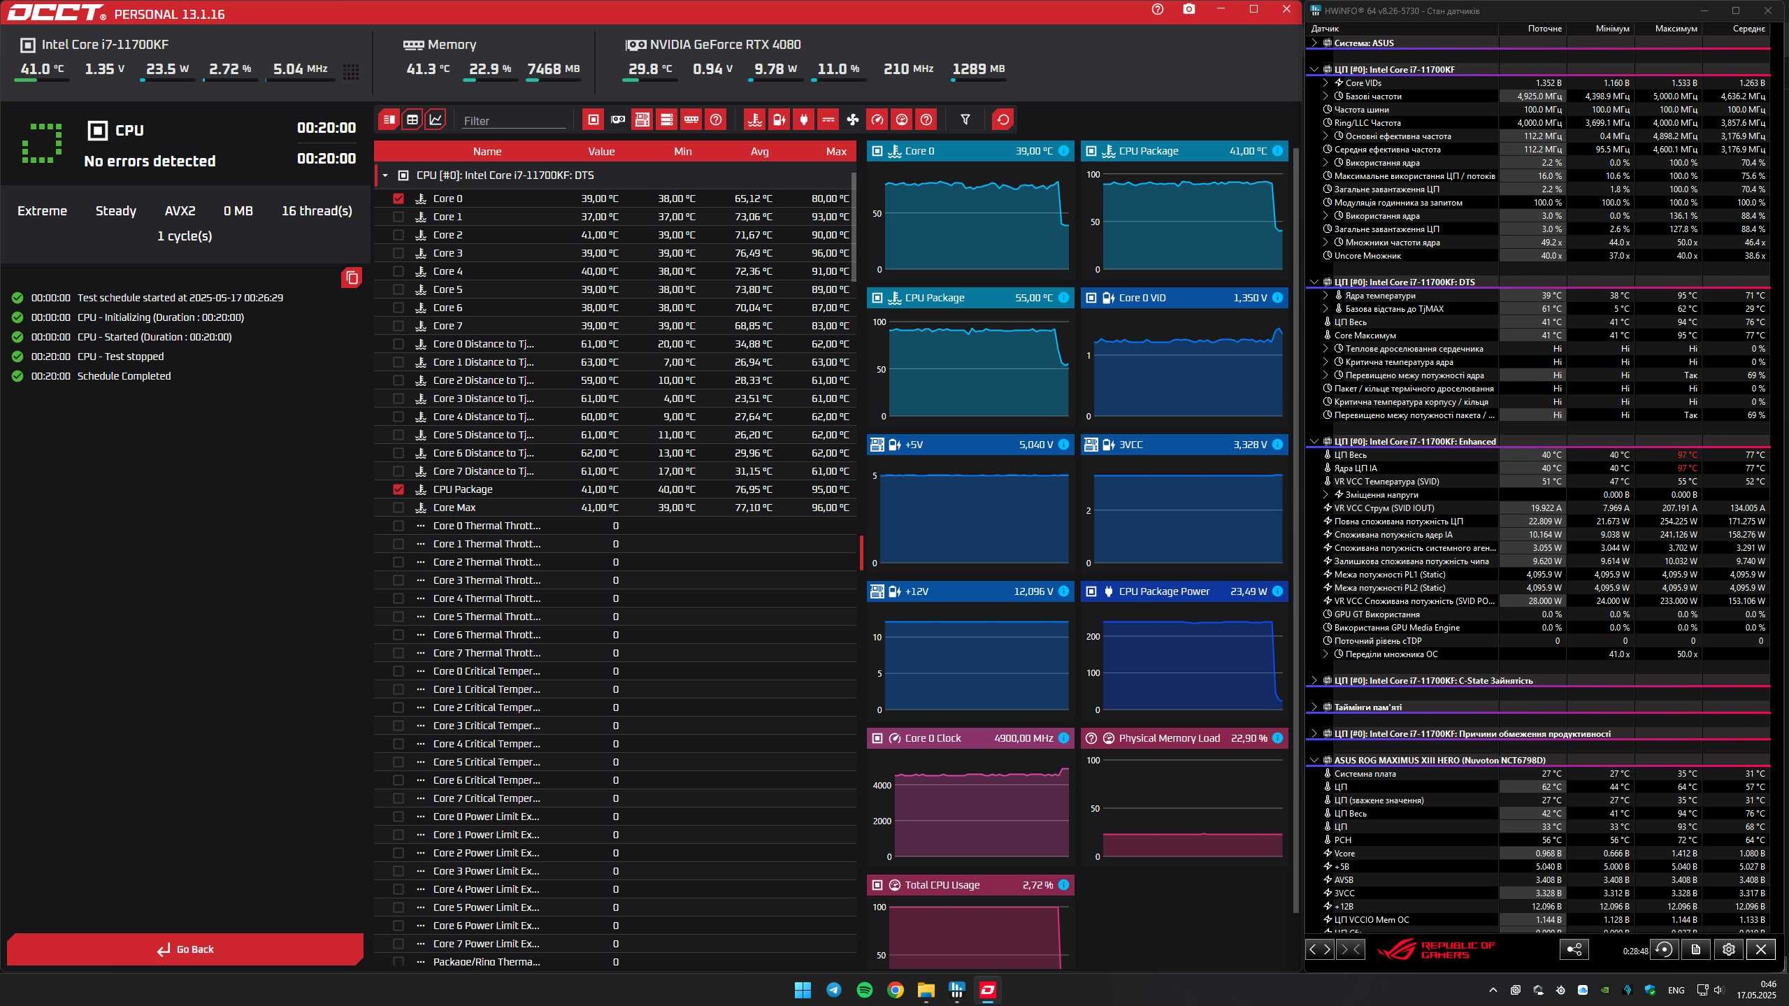This screenshot has height=1006, width=1789.
Task: Toggle the power plug sensor type filter
Action: [804, 120]
